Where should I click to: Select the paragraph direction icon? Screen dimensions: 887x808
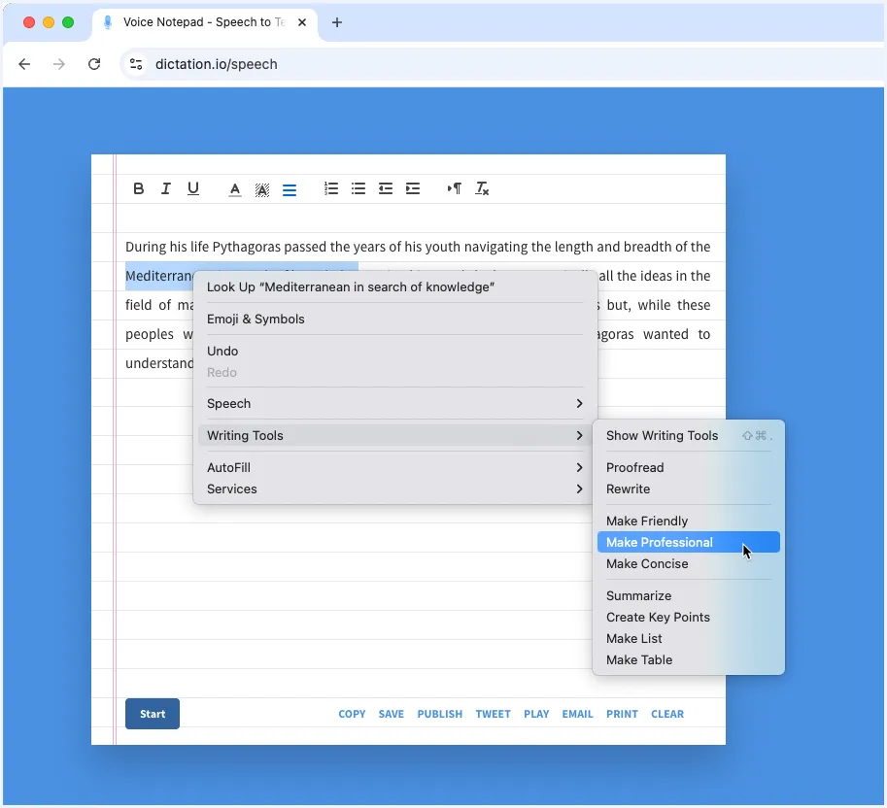(x=453, y=188)
